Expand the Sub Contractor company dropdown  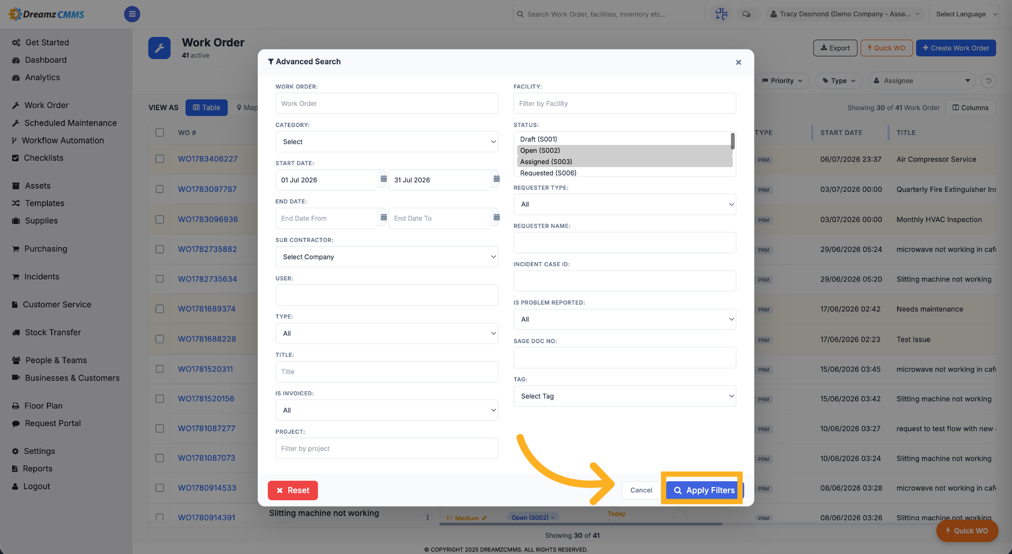coord(386,257)
